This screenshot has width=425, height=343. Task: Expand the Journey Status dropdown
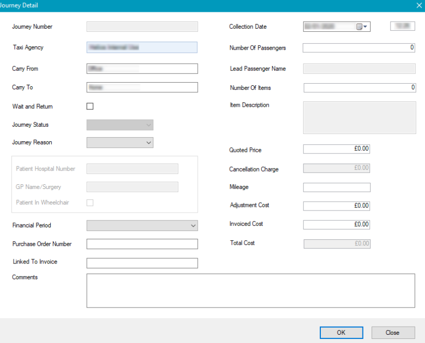click(120, 125)
